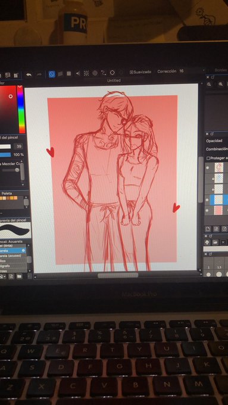Select the topmost layer thumbnail

(x=219, y=167)
